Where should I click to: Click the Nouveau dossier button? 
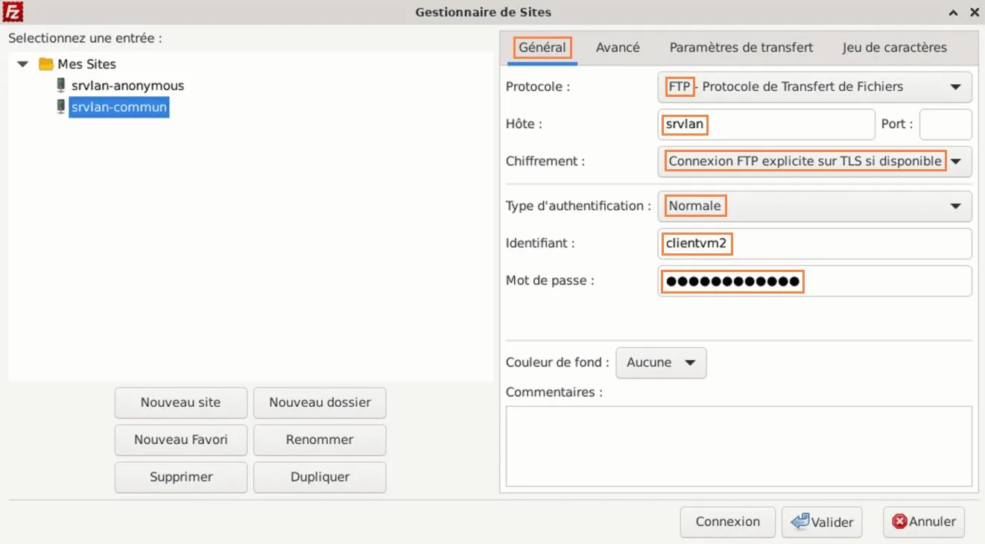pyautogui.click(x=320, y=402)
